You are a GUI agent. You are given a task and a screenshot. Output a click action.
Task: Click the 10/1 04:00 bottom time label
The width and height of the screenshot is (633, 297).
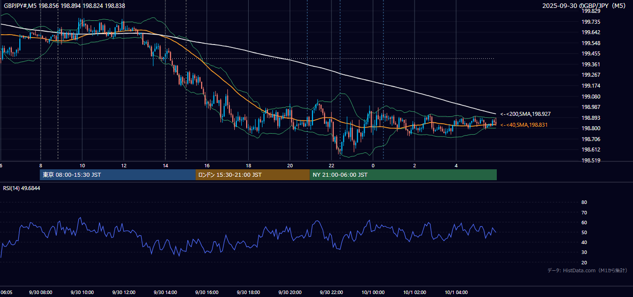pos(456,292)
